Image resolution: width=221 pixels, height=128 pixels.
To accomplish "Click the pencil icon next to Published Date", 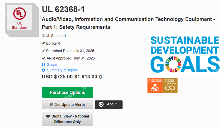I will coord(43,51).
